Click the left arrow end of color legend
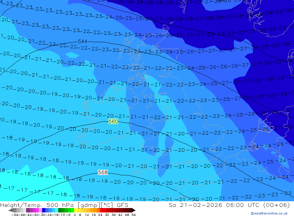Image resolution: width=294 pixels, height=216 pixels. [11, 210]
